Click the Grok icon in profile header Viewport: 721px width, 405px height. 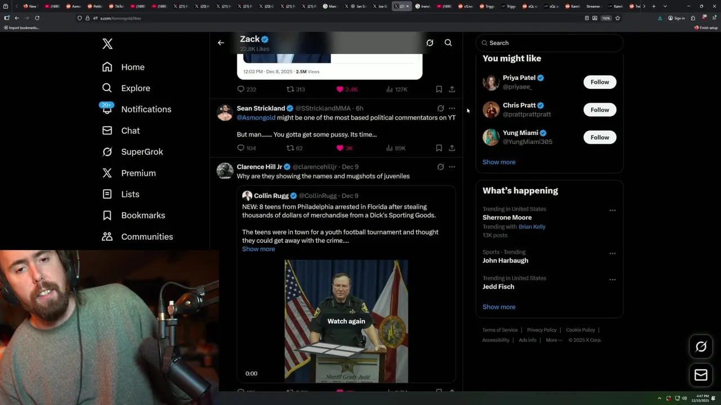coord(430,43)
